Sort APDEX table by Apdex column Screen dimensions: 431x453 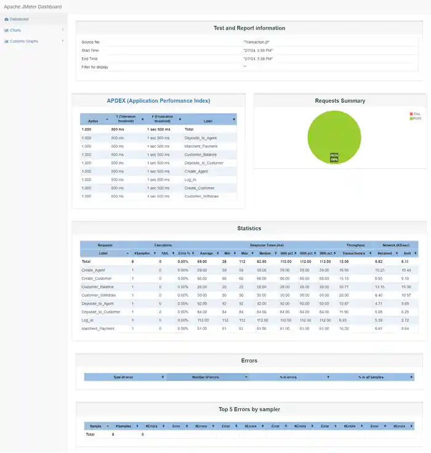point(95,119)
